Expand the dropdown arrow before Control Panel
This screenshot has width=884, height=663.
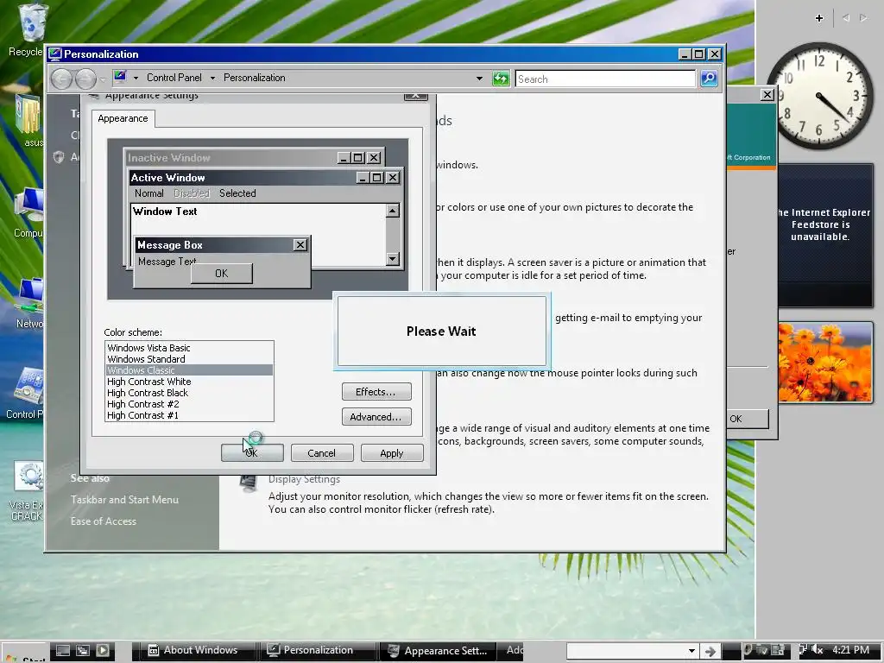136,78
